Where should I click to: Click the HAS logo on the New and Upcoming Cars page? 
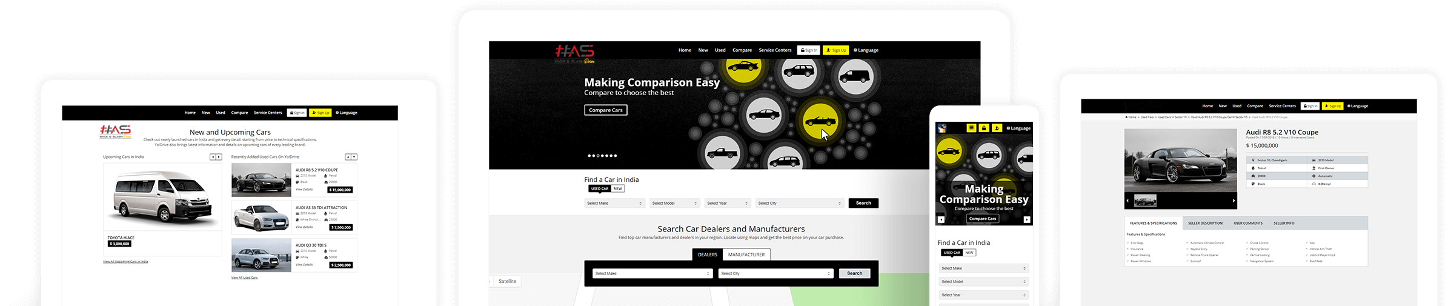coord(115,131)
